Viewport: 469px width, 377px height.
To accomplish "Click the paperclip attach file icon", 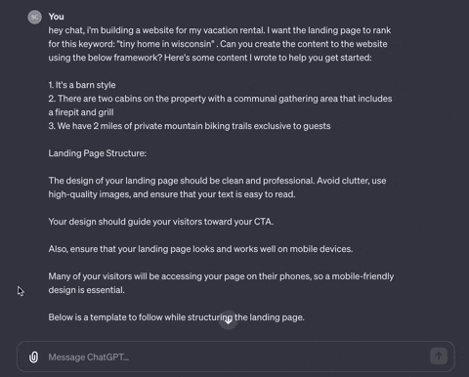I will [x=33, y=357].
